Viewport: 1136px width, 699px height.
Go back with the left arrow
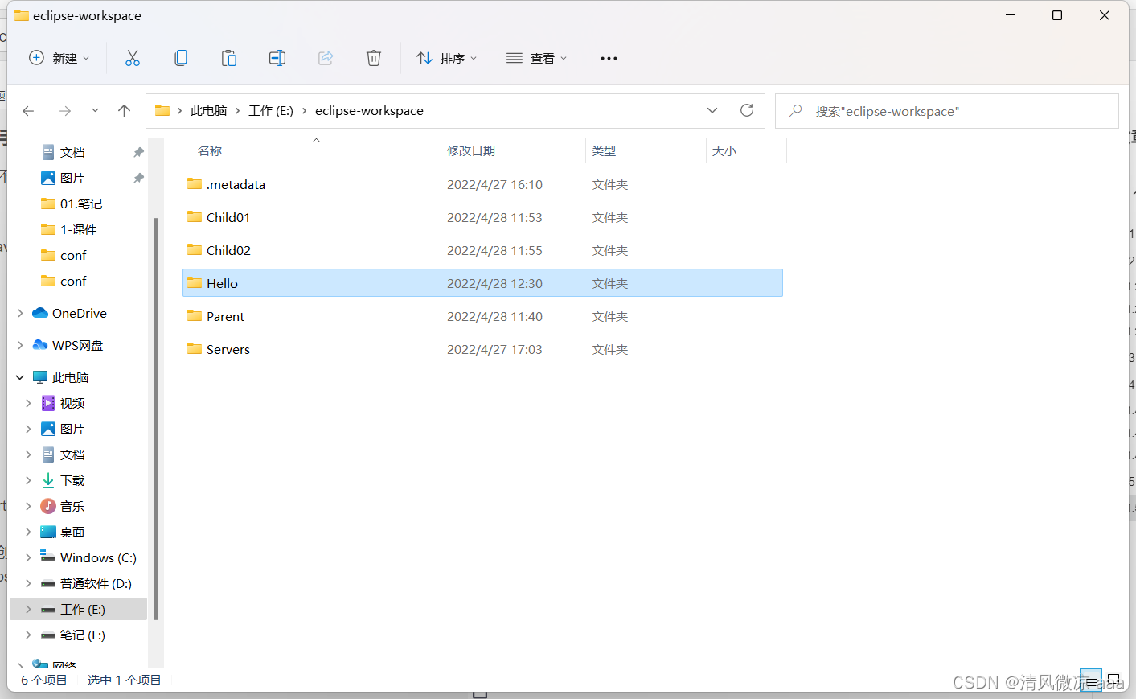tap(28, 111)
